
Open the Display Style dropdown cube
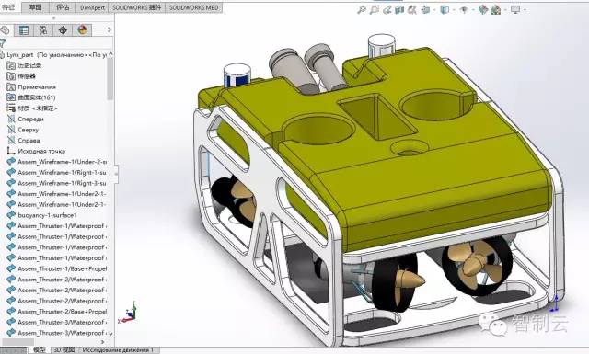(x=445, y=10)
